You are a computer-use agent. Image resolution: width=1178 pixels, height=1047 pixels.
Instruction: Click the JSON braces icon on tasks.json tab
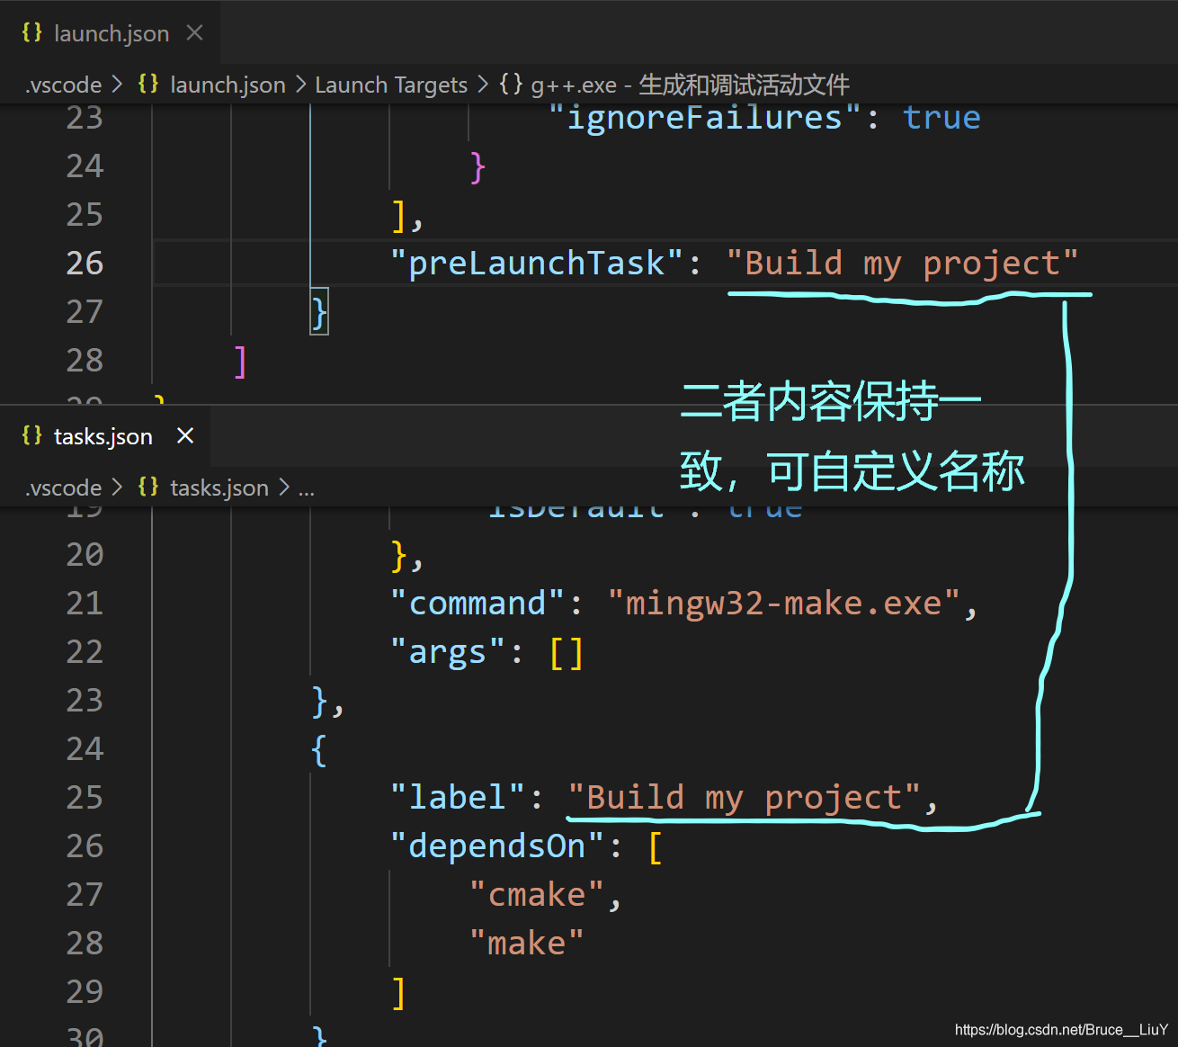[31, 436]
